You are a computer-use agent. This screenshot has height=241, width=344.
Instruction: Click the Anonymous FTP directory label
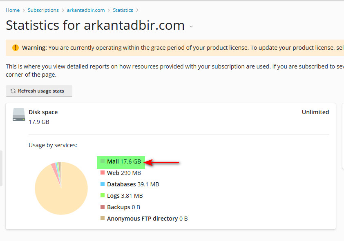click(x=143, y=219)
